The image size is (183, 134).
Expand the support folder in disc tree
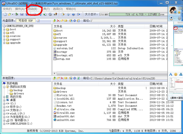coord(4,40)
